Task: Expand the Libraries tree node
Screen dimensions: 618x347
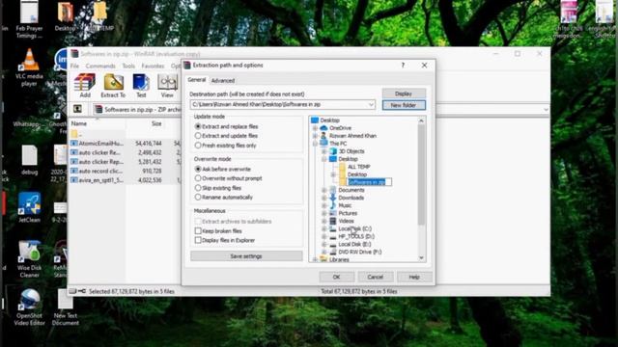Action: coord(315,259)
